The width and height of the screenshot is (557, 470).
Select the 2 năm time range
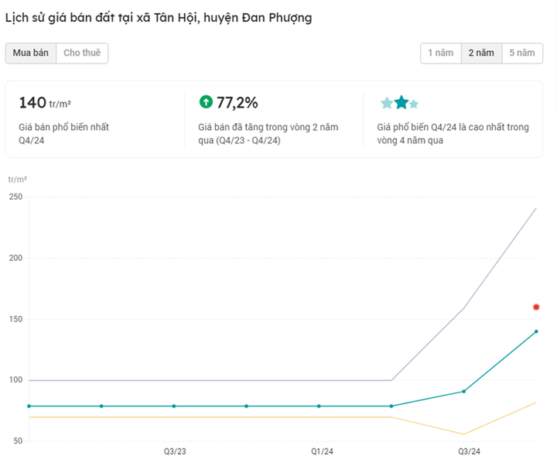click(x=480, y=53)
